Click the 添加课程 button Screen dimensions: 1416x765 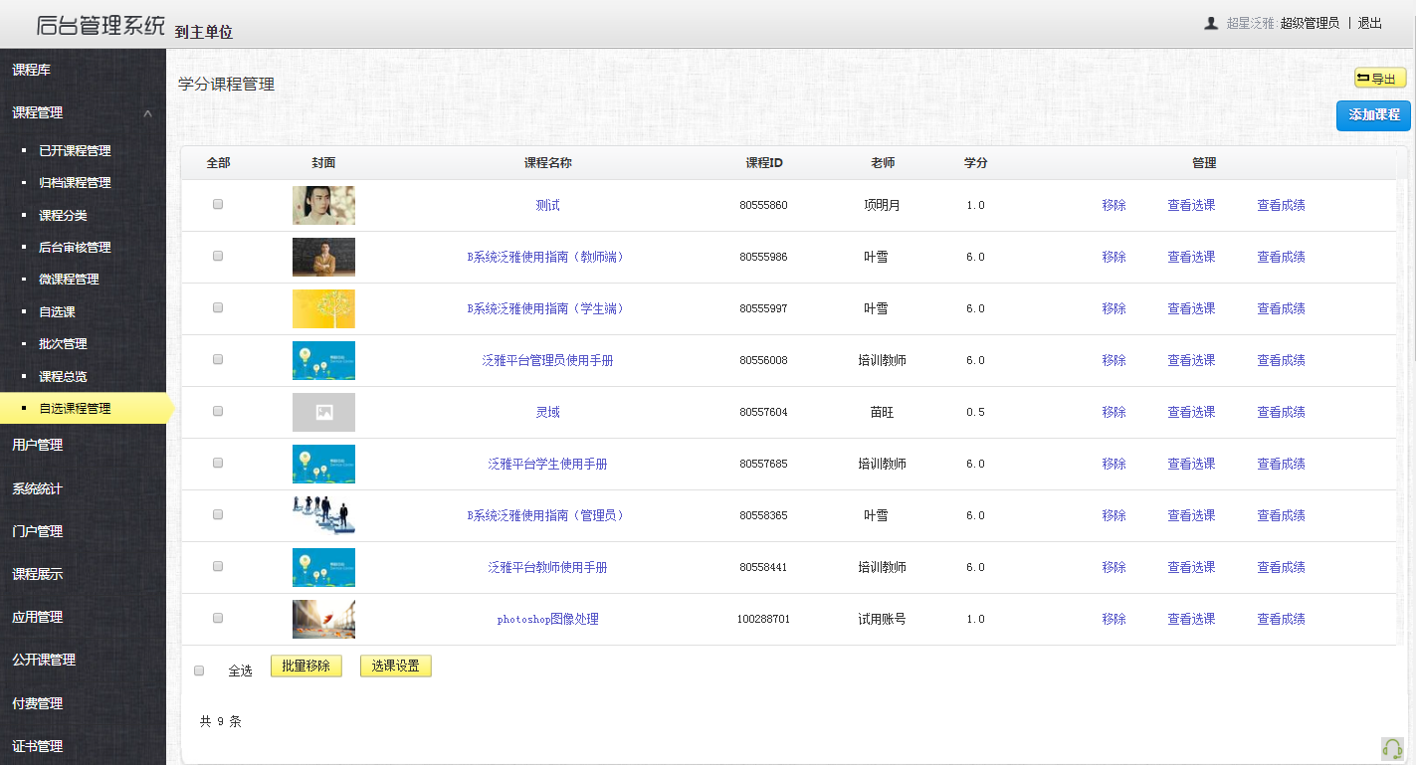pyautogui.click(x=1373, y=115)
